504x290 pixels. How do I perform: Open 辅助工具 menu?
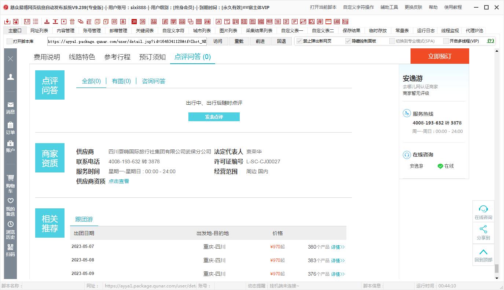(x=389, y=7)
